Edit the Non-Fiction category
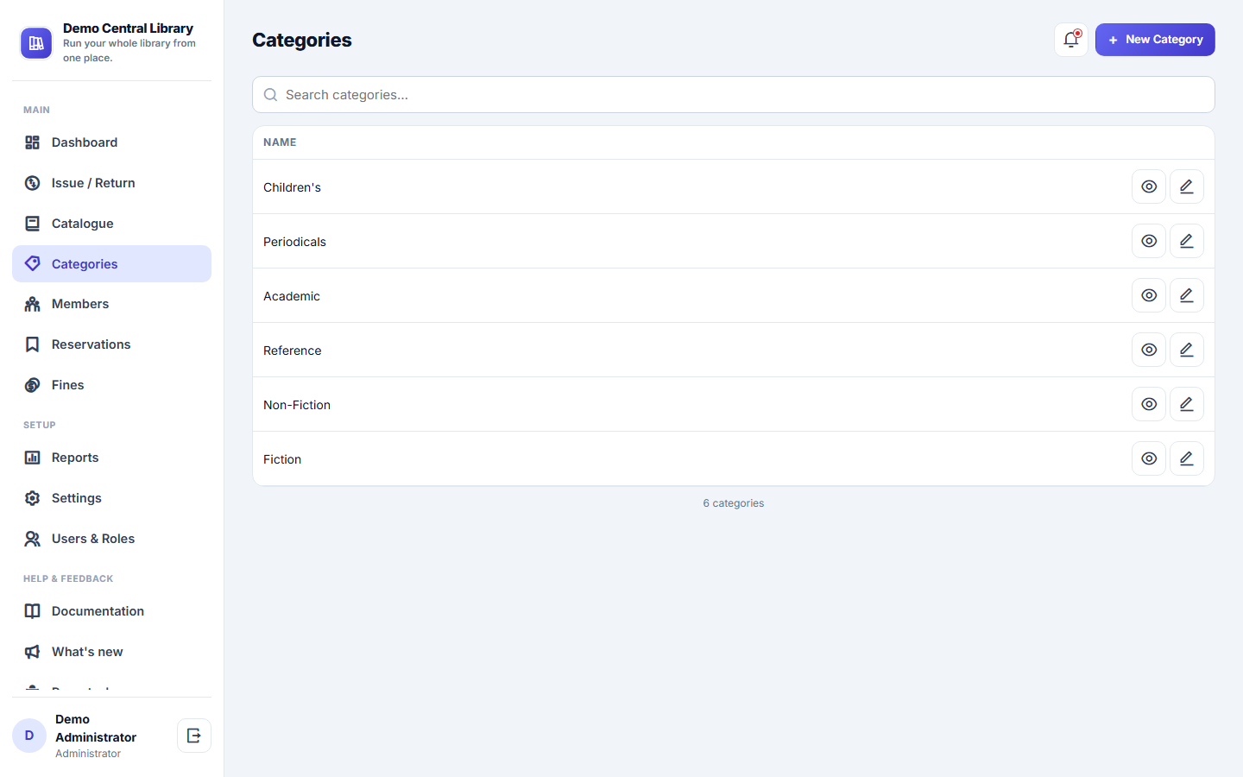This screenshot has height=777, width=1243. click(1187, 404)
